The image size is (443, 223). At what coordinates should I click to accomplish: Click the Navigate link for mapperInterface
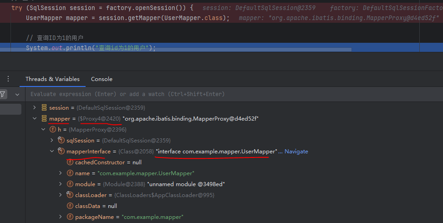(x=296, y=152)
